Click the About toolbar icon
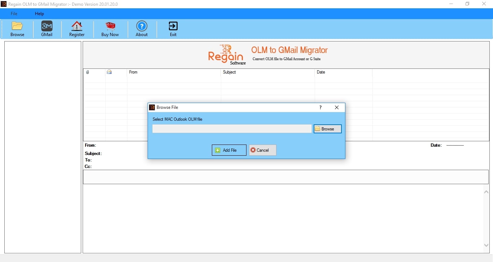 tap(141, 29)
